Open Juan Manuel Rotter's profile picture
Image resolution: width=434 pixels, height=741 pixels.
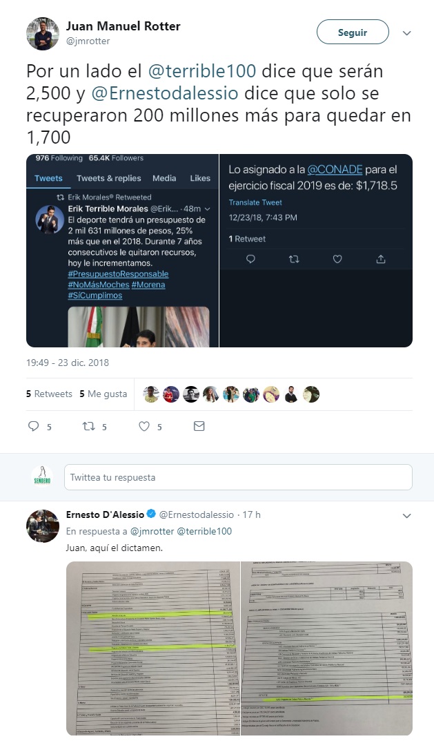43,34
